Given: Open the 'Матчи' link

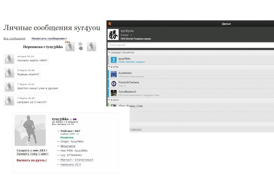Looking at the screenshot, I should pos(66,160).
